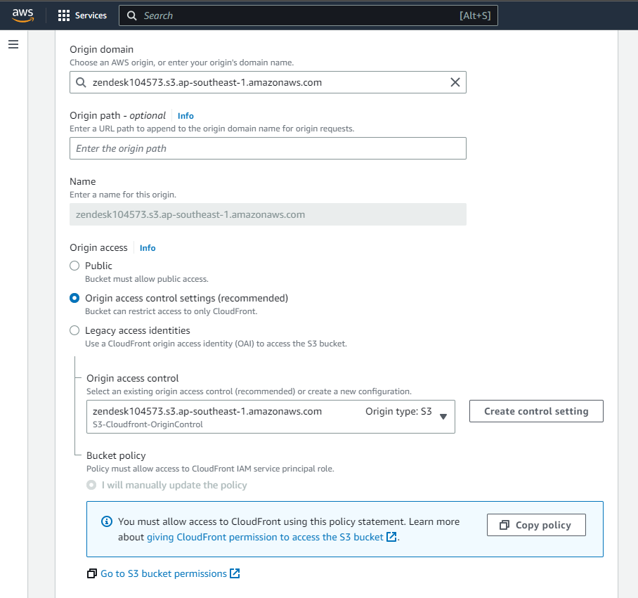This screenshot has height=598, width=638.
Task: Click the AWS logo icon
Action: coord(23,15)
